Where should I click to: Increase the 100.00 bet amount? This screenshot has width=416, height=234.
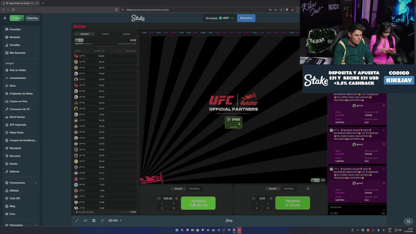pos(176,198)
